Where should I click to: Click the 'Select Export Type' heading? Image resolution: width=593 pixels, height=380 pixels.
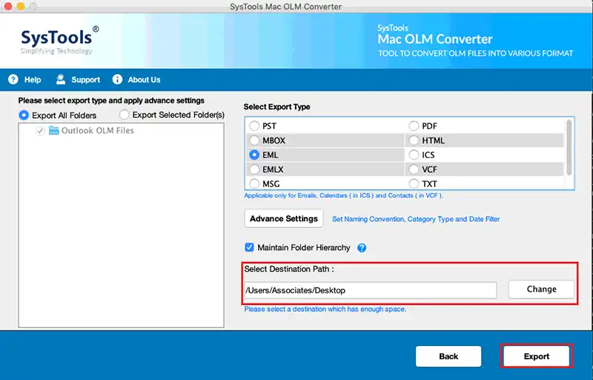click(276, 107)
